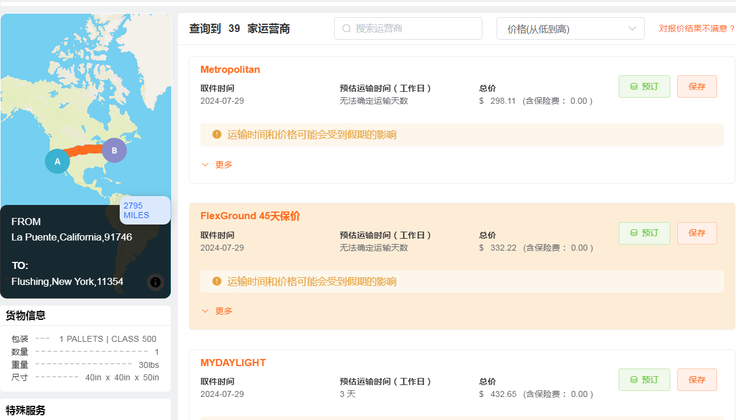Open the price low-to-high sort dropdown
The width and height of the screenshot is (736, 420).
click(570, 28)
